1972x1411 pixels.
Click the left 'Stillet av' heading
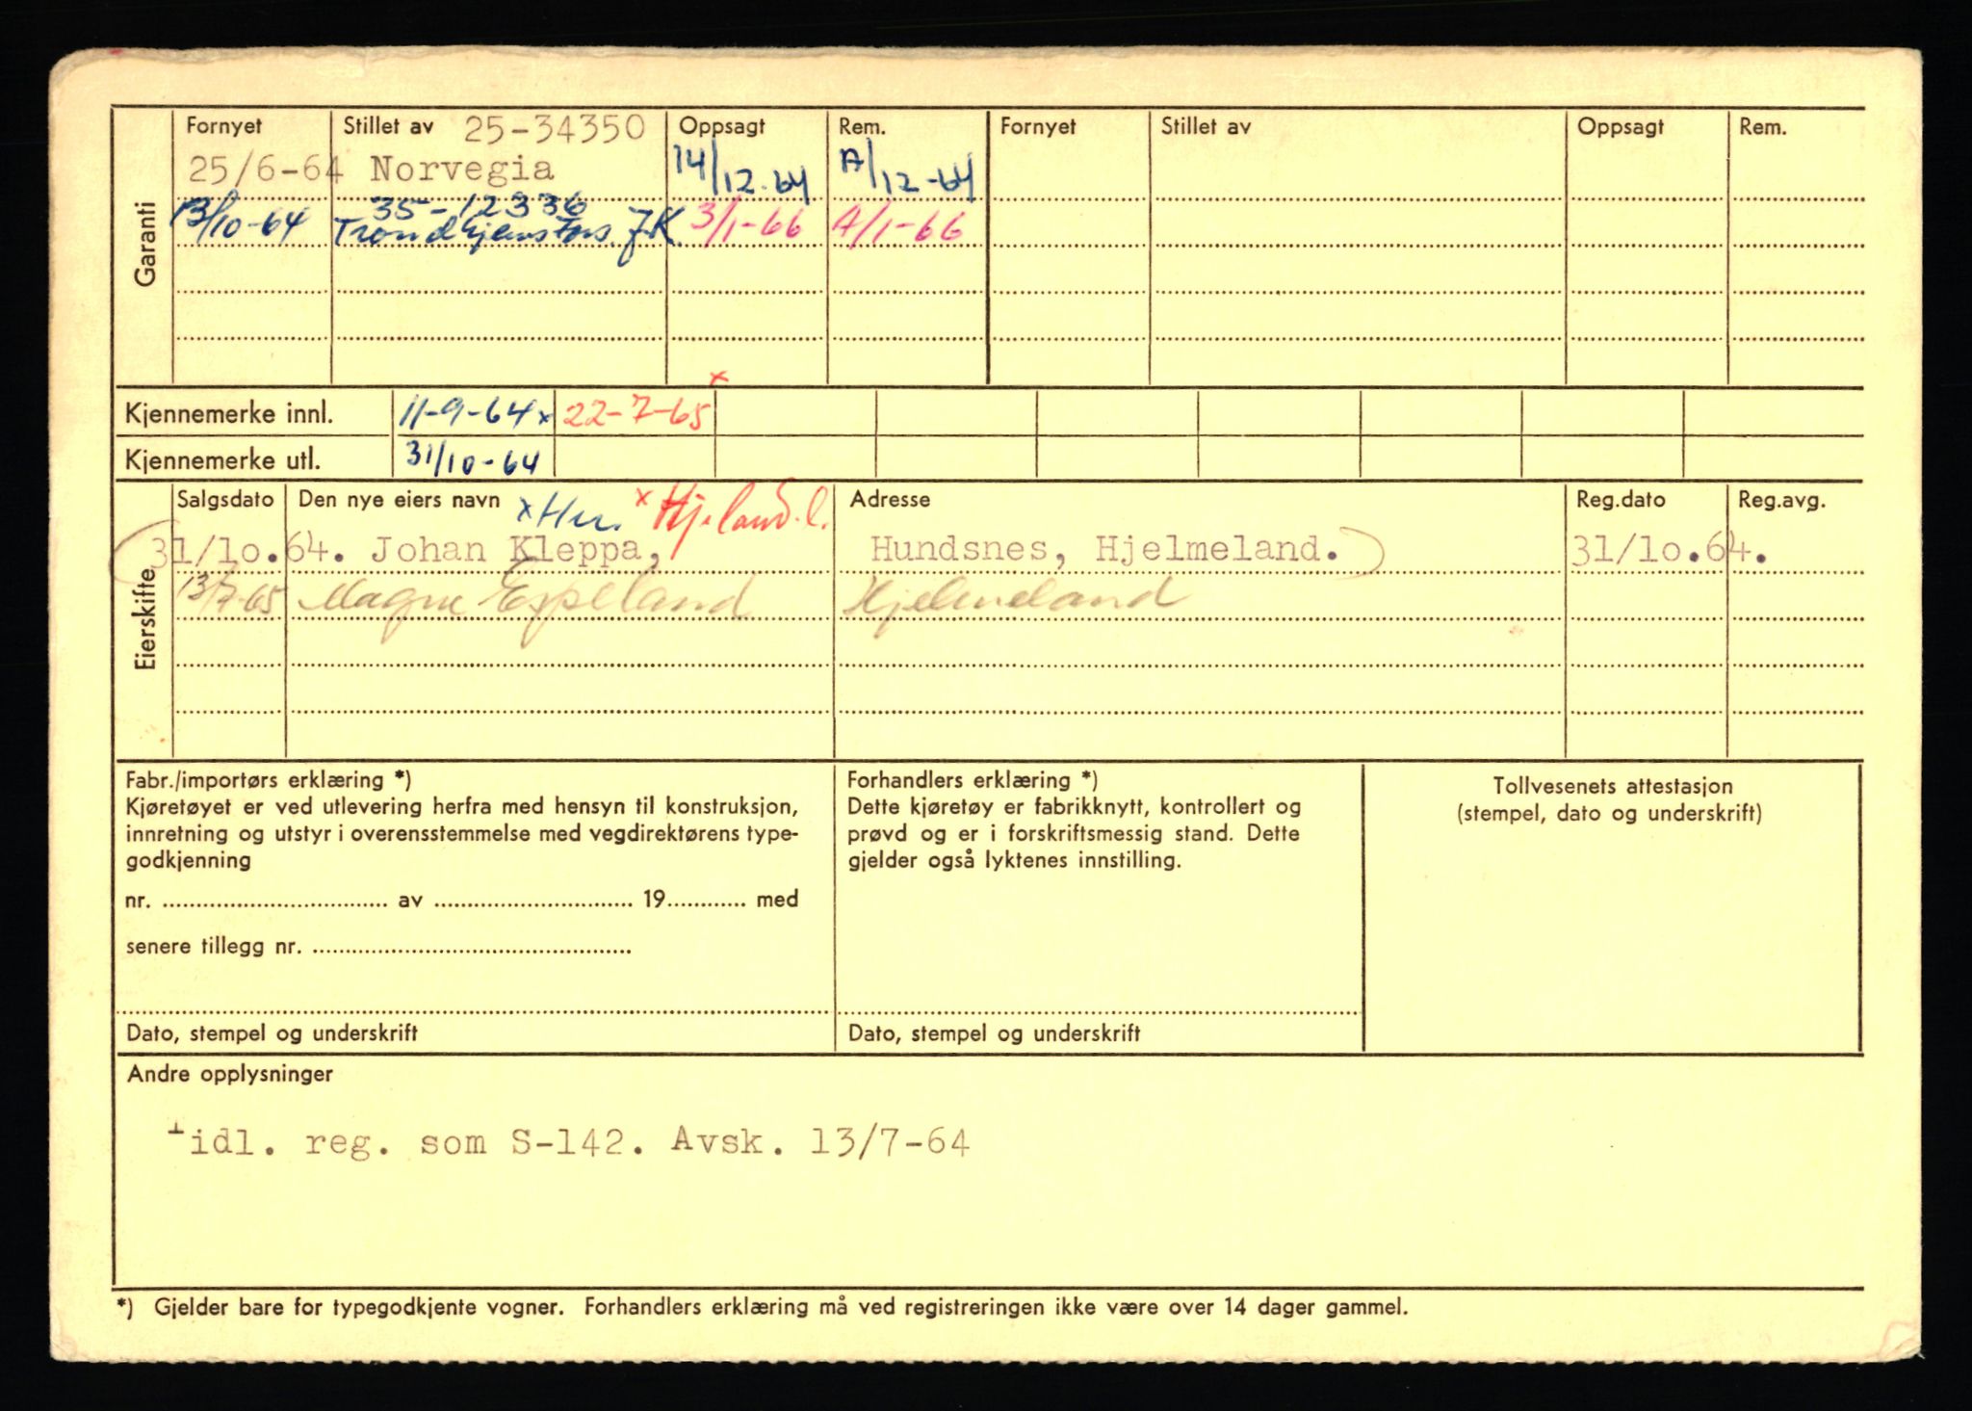pyautogui.click(x=388, y=126)
